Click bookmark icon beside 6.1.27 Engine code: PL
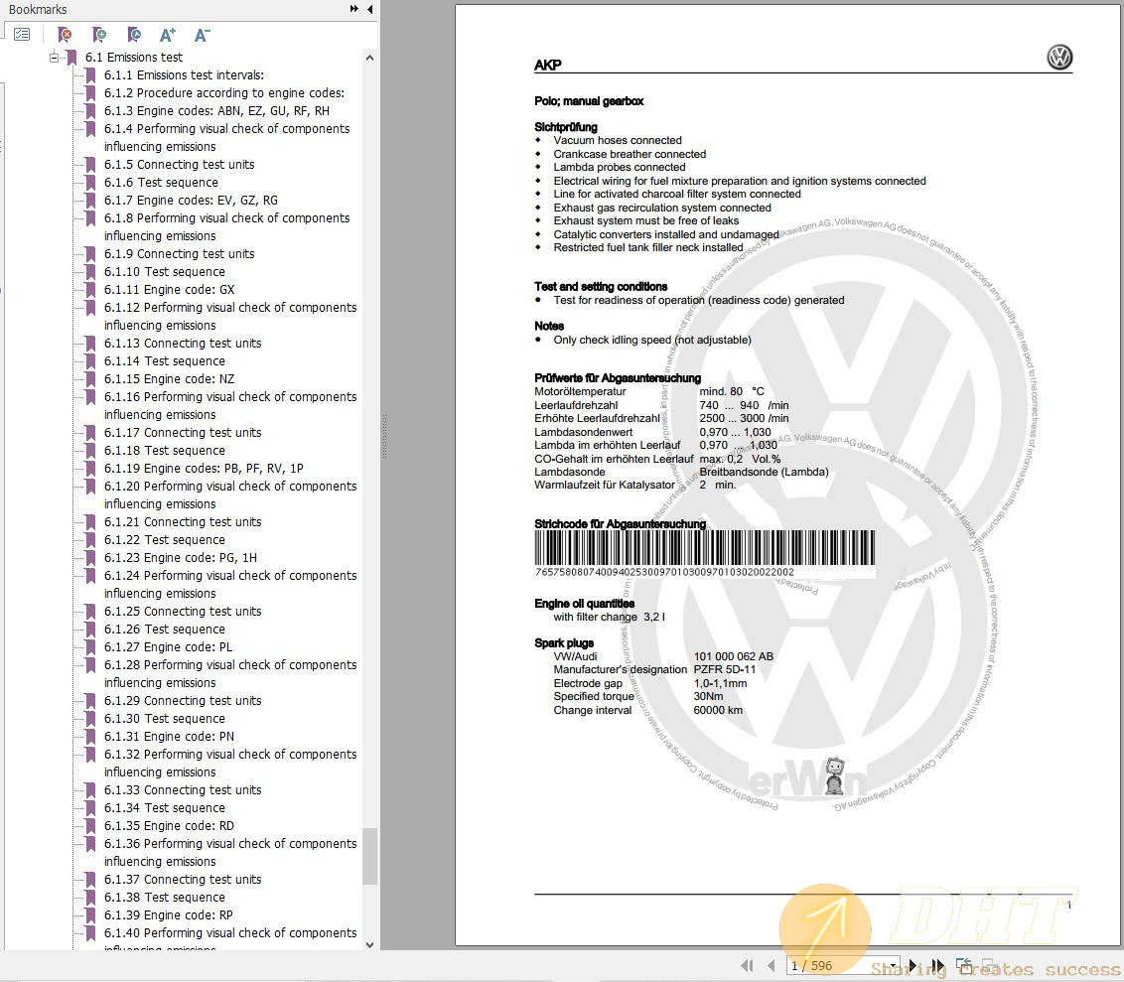 (x=90, y=647)
